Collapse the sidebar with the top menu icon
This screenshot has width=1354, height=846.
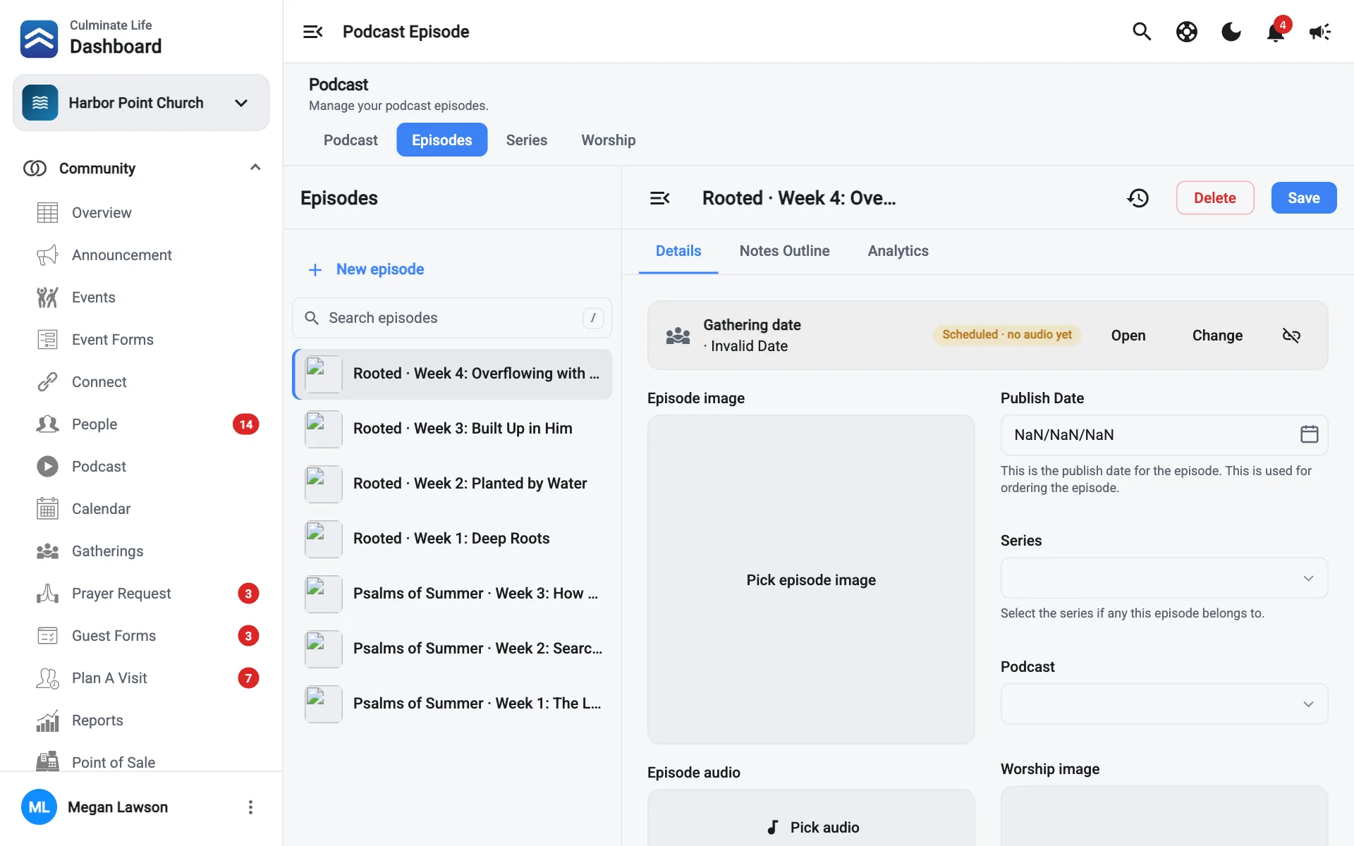(312, 32)
